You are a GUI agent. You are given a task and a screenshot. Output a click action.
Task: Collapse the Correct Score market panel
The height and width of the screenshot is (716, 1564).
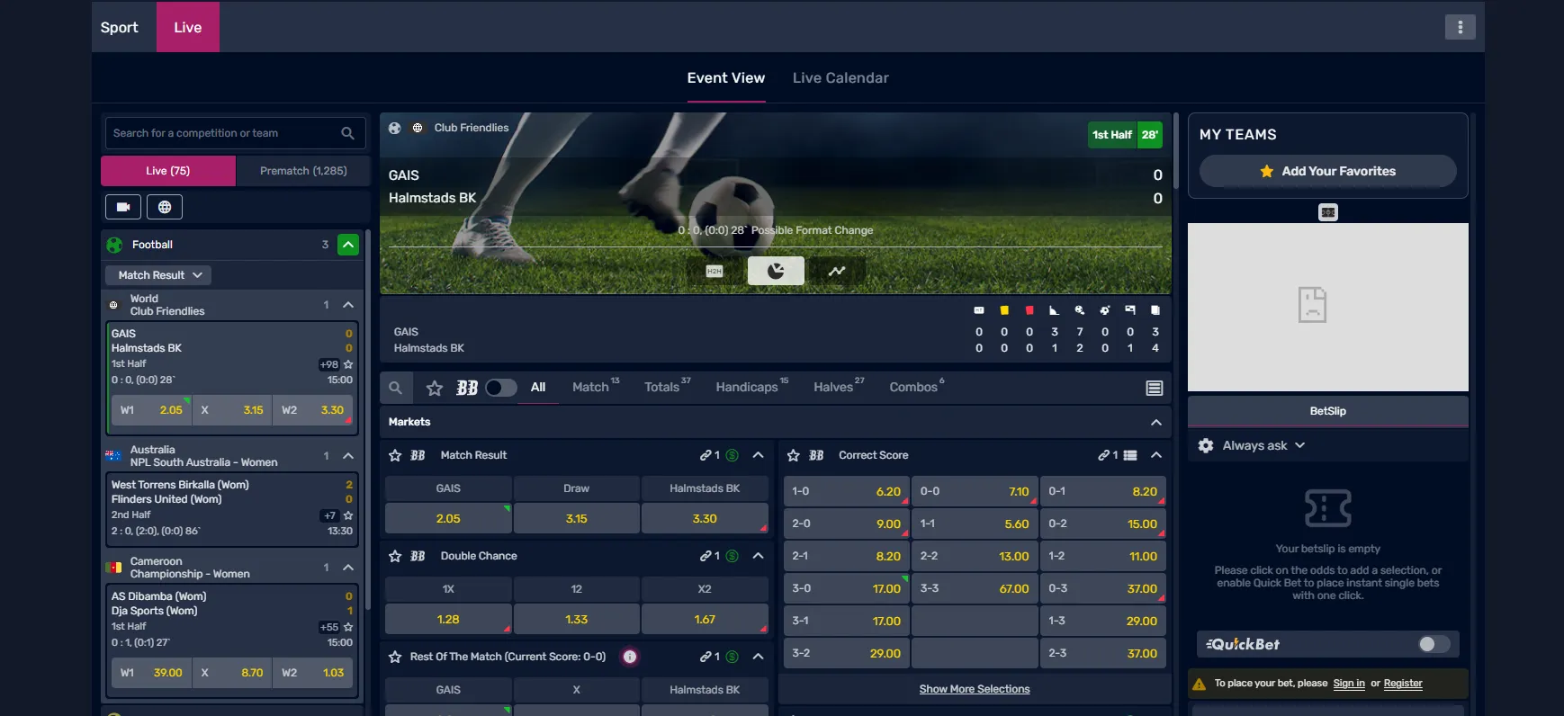coord(1156,455)
